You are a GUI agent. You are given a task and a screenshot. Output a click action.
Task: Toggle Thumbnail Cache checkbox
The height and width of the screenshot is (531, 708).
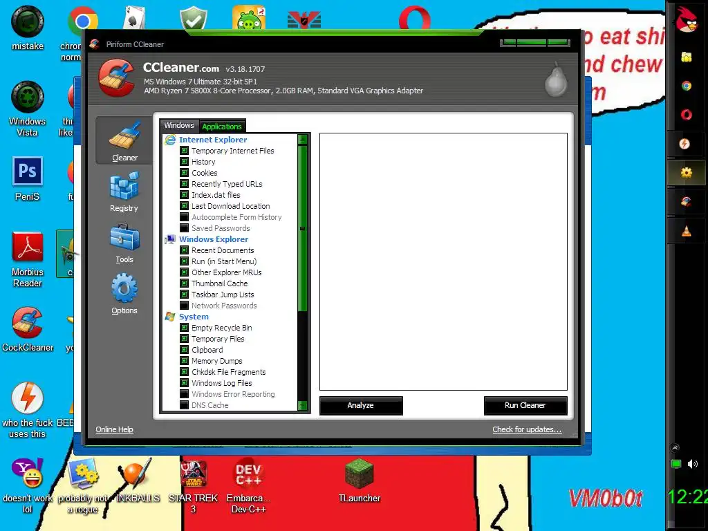(x=184, y=283)
